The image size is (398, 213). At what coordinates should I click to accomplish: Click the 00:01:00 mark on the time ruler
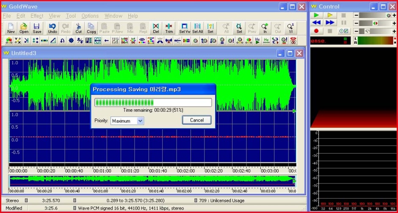[102, 171]
